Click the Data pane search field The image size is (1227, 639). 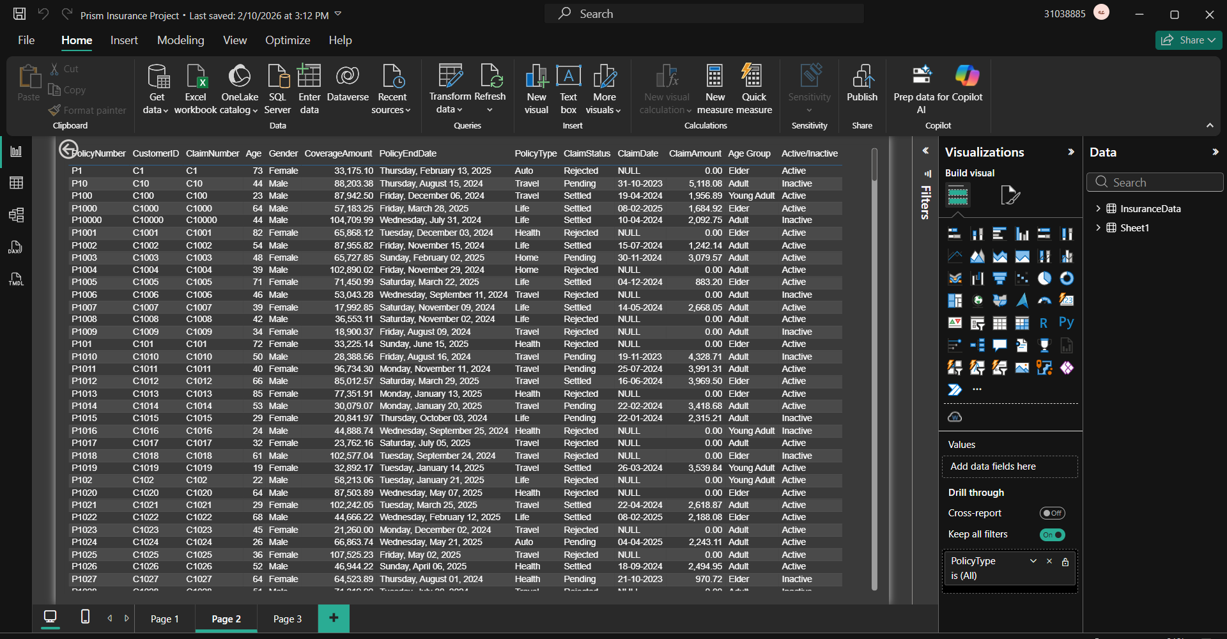[1157, 183]
